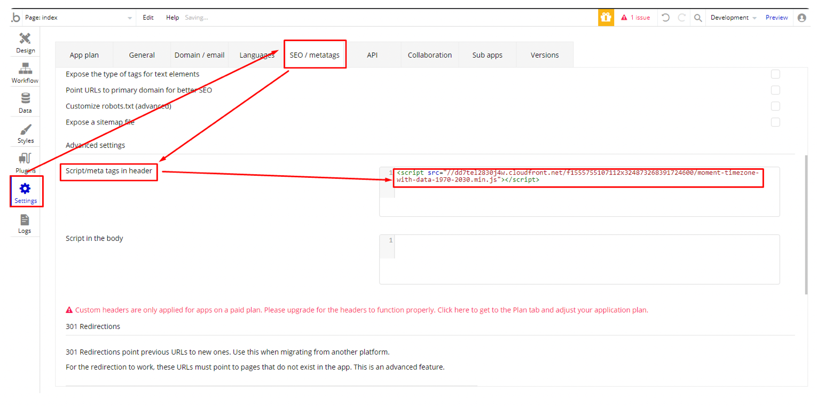This screenshot has height=407, width=817.
Task: Enable Expose a sitemap file checkbox
Action: 775,122
